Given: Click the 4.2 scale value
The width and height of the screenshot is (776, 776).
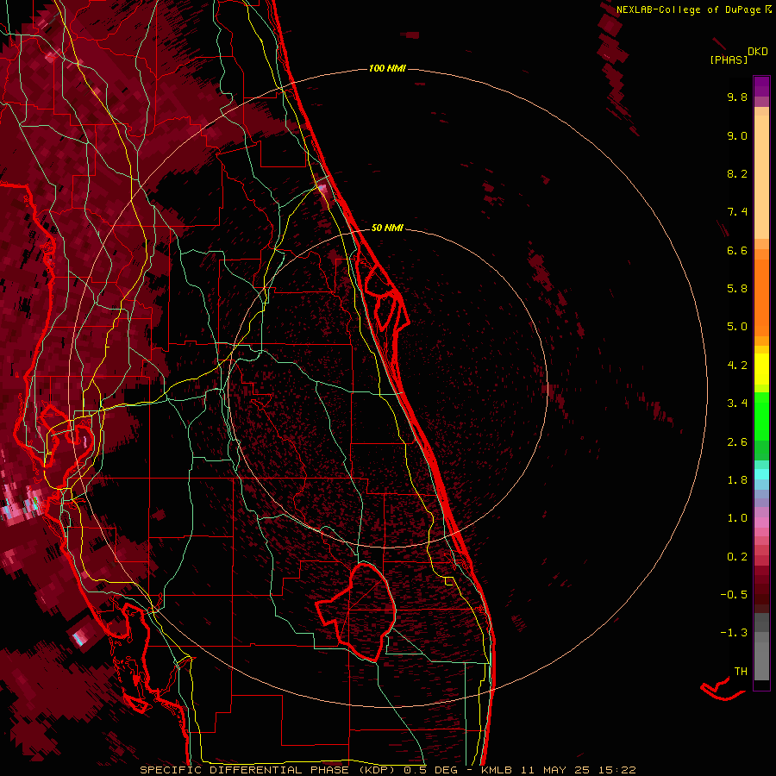Looking at the screenshot, I should click(737, 366).
